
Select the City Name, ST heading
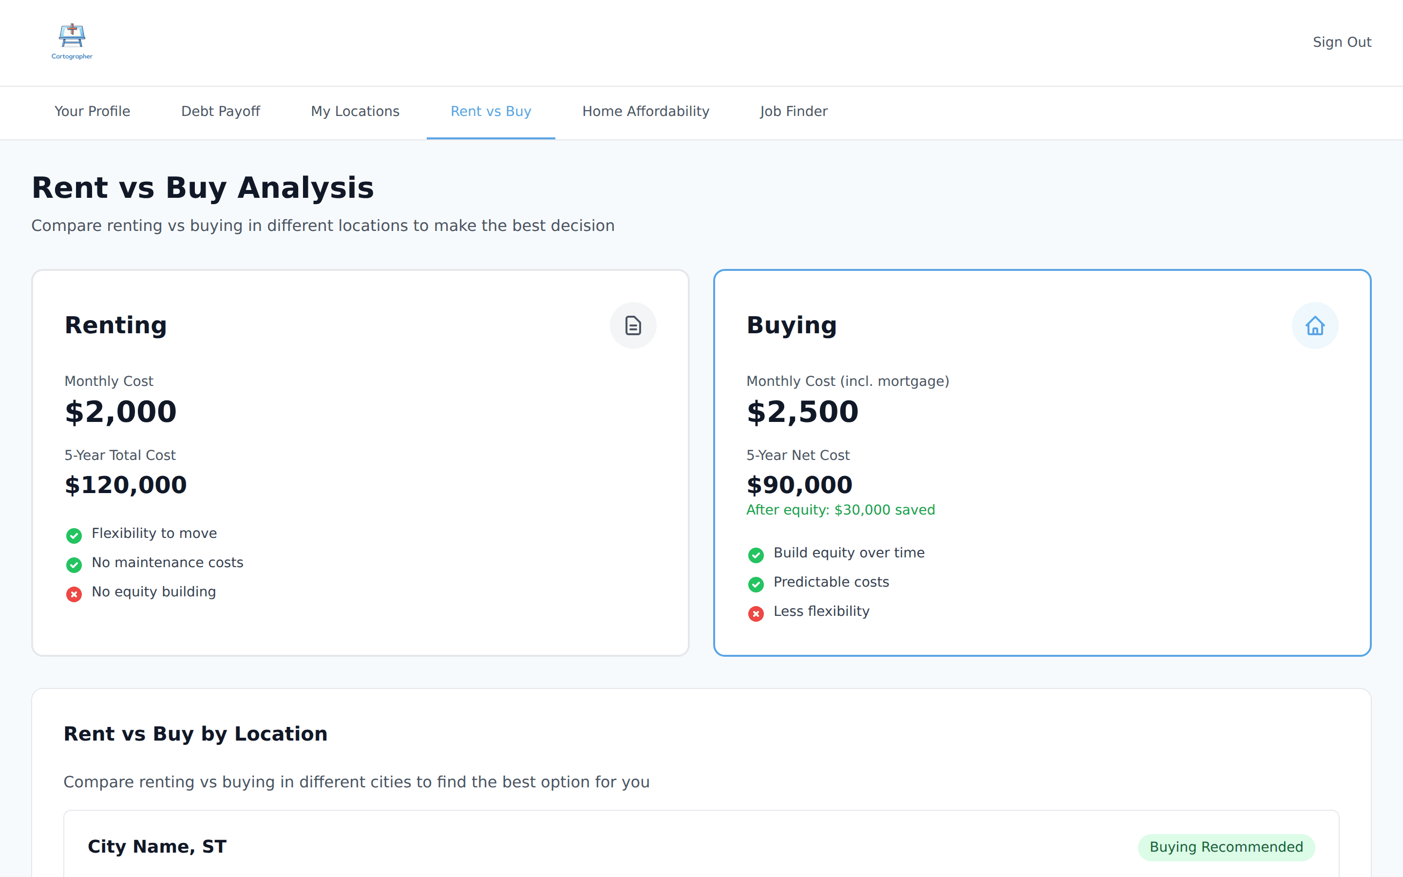(157, 846)
